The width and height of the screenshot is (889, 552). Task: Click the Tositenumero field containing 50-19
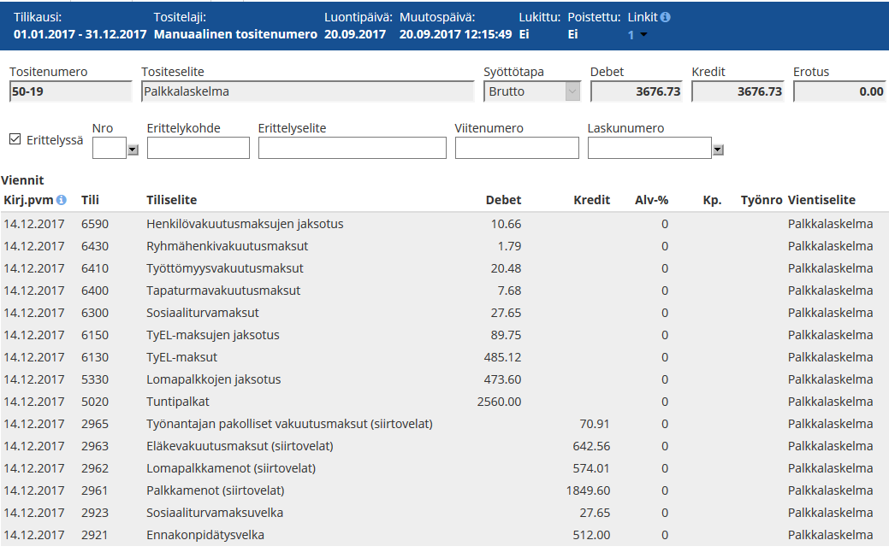tap(70, 91)
